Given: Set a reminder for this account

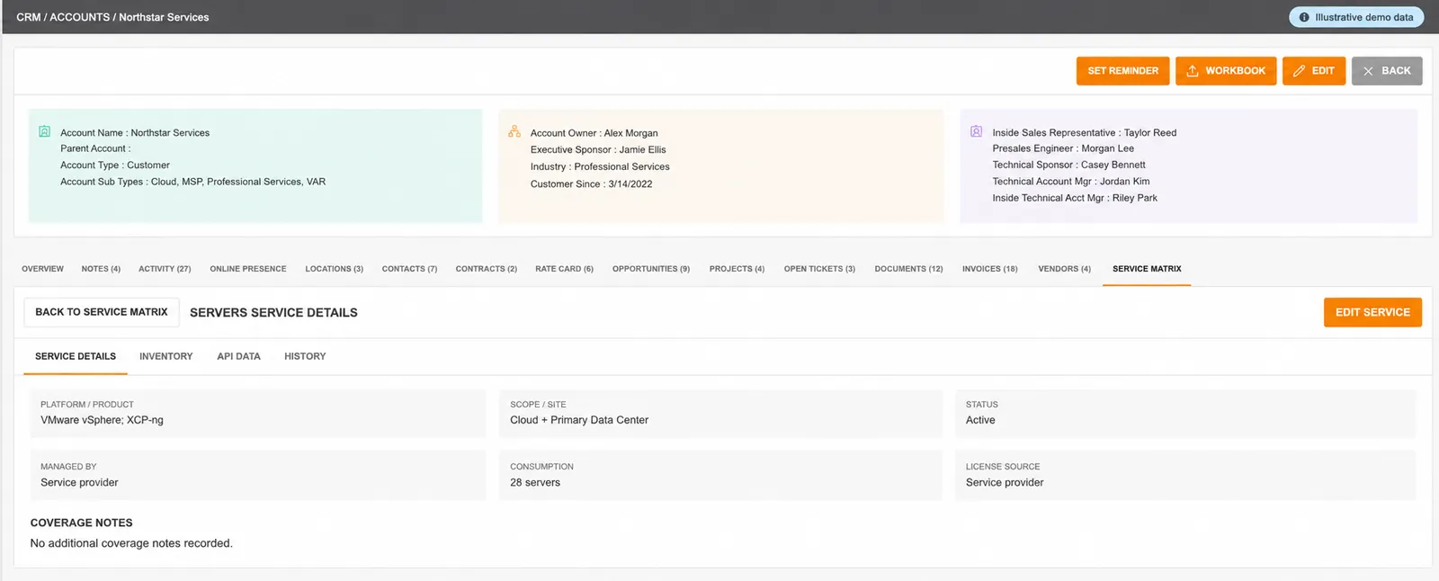Looking at the screenshot, I should click(1122, 71).
